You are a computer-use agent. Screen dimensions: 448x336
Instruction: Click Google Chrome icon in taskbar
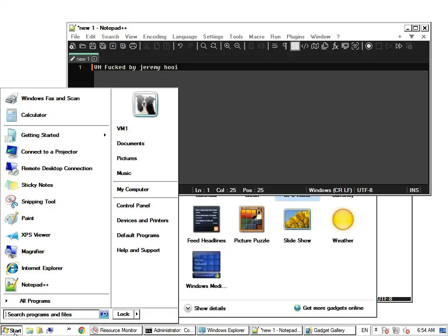click(82, 330)
